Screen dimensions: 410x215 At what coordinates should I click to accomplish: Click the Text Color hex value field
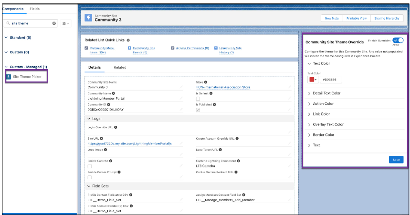[x=331, y=80]
